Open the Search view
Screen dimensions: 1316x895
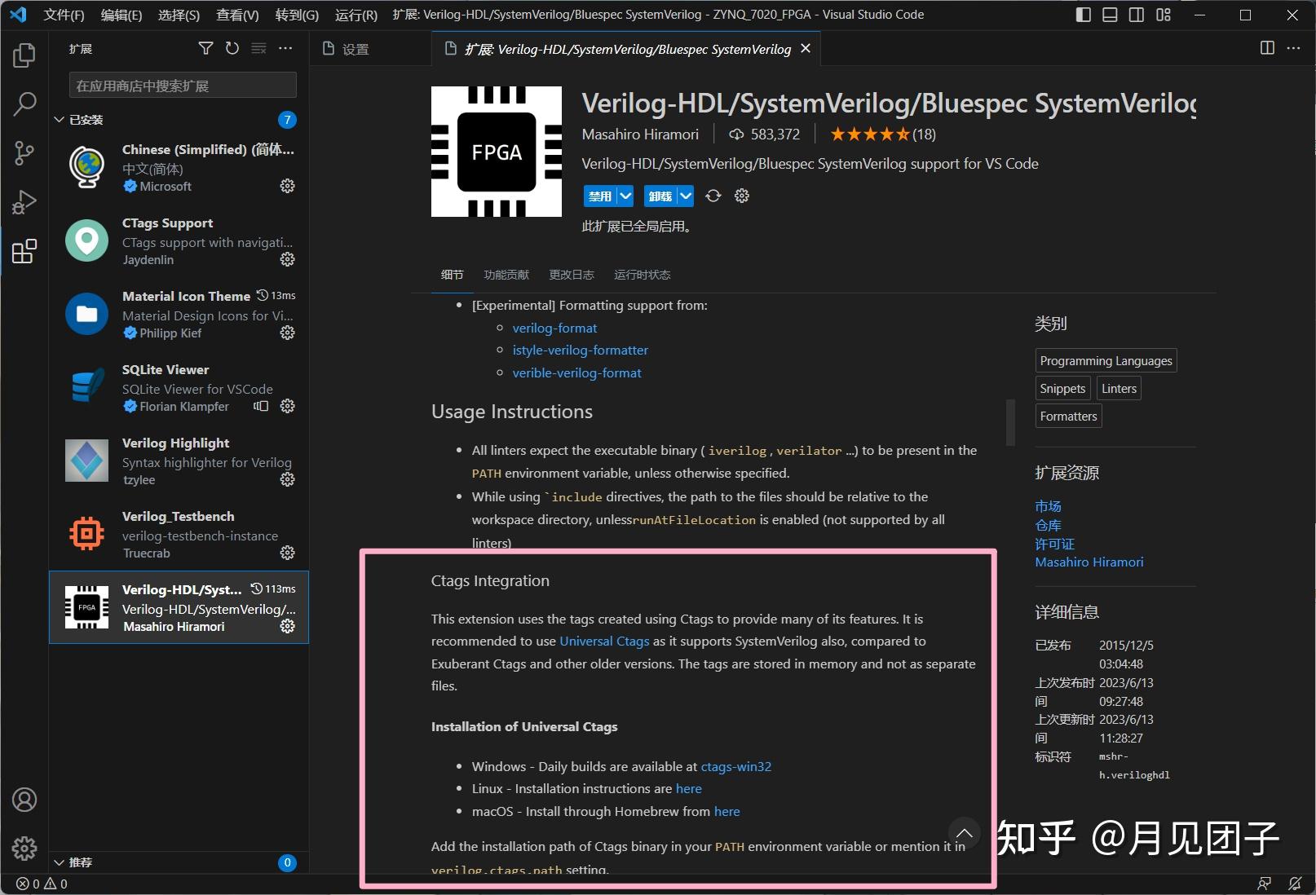coord(24,104)
